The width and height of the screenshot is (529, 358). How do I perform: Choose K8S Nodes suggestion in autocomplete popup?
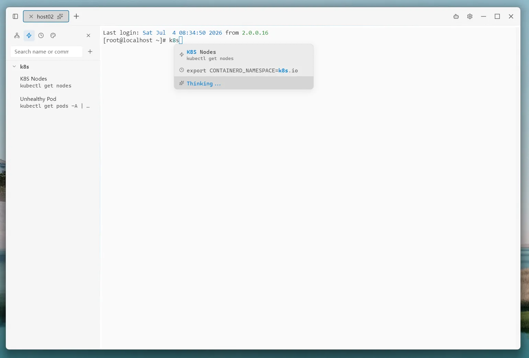click(x=244, y=55)
